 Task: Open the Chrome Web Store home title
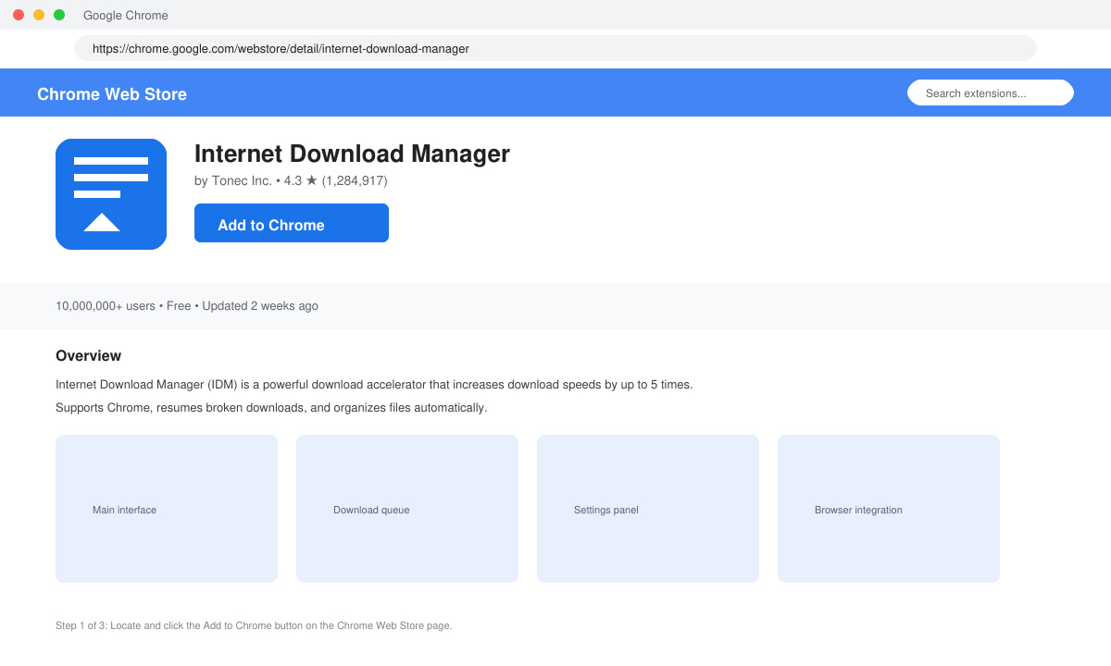coord(112,94)
